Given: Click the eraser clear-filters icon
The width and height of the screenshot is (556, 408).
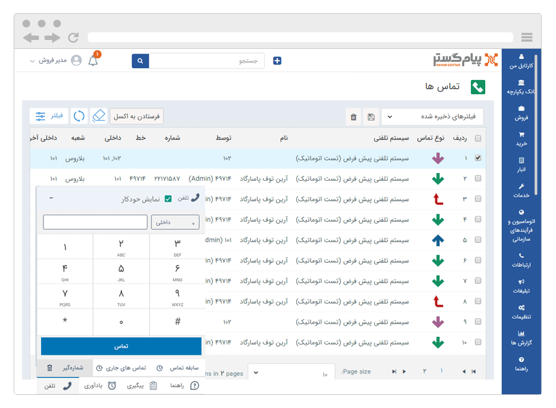Looking at the screenshot, I should (x=99, y=116).
